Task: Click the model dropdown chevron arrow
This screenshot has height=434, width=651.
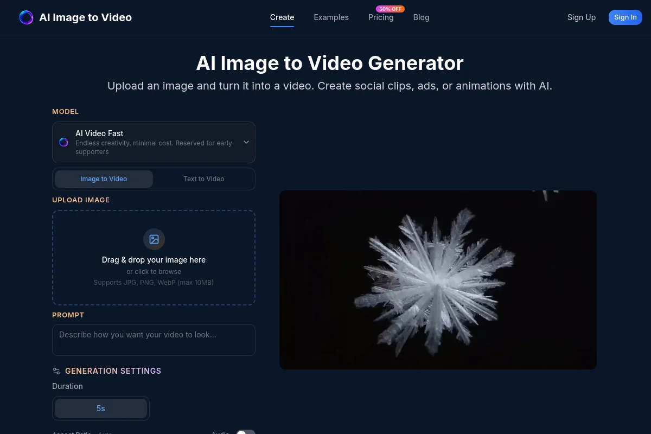Action: tap(246, 142)
